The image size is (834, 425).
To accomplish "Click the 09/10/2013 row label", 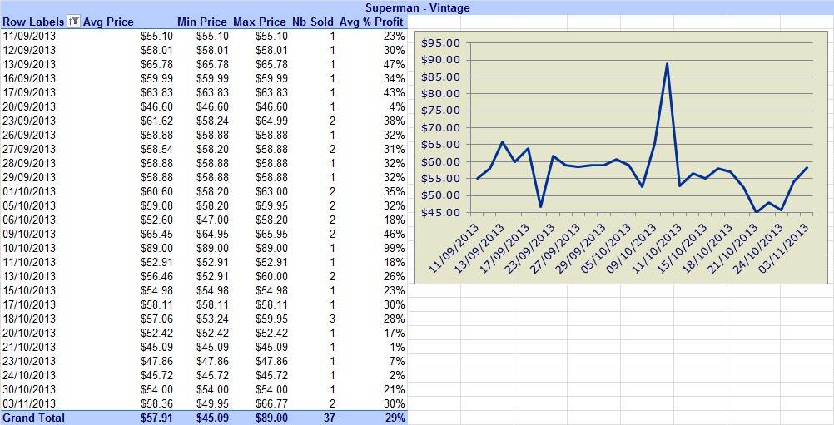I will click(x=29, y=234).
